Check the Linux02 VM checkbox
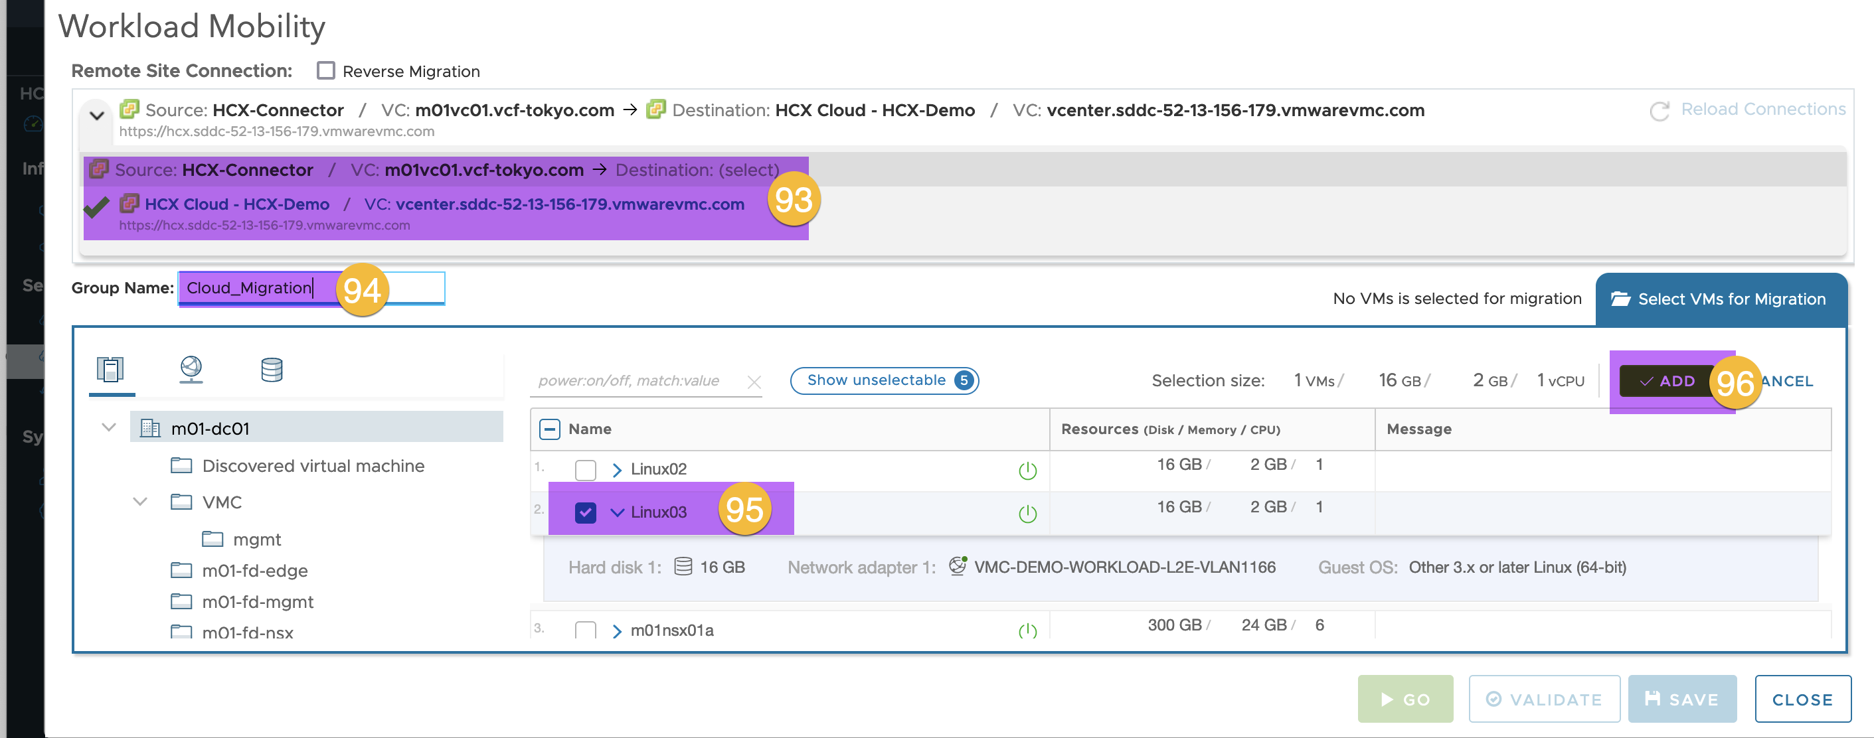This screenshot has height=738, width=1874. 585,470
